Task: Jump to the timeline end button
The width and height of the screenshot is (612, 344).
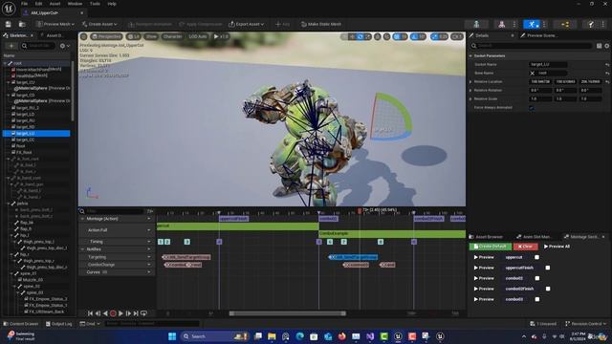Action: click(x=136, y=313)
